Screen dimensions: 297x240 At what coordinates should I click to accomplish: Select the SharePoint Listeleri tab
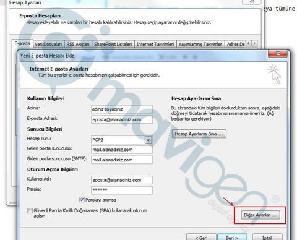pos(113,44)
